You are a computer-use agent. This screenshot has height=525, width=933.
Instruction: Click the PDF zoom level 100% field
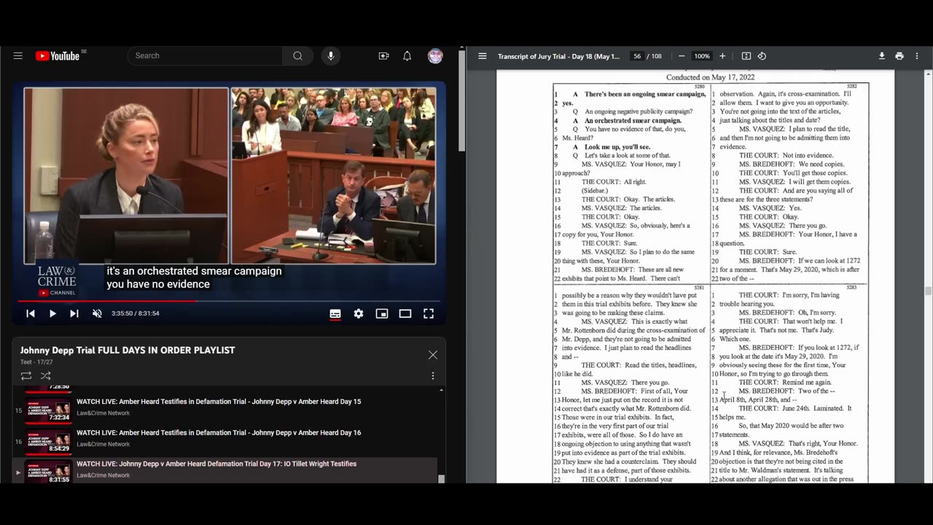702,56
